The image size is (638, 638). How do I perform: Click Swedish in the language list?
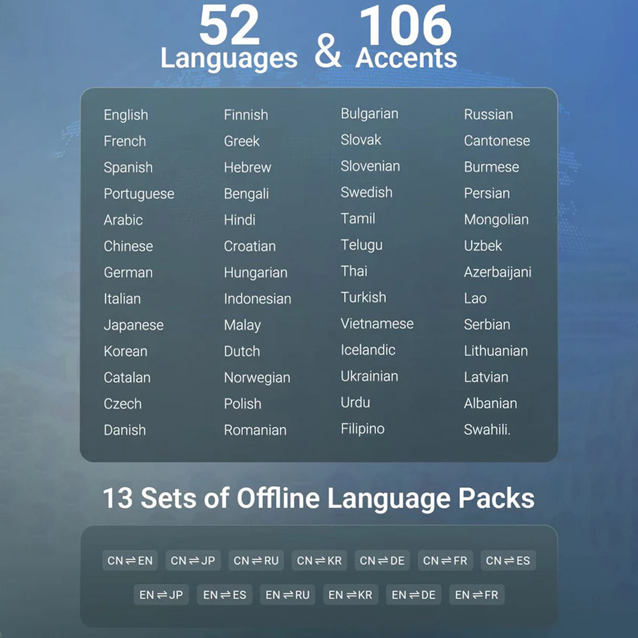(x=366, y=192)
